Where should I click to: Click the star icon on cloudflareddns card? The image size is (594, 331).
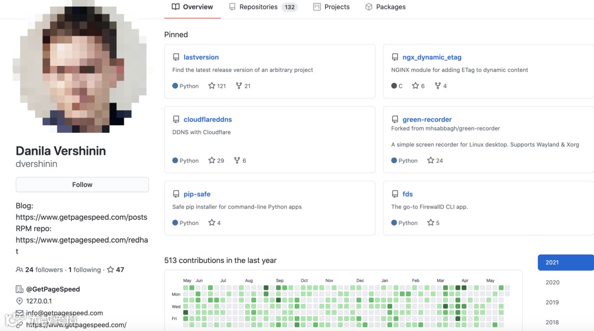point(212,160)
